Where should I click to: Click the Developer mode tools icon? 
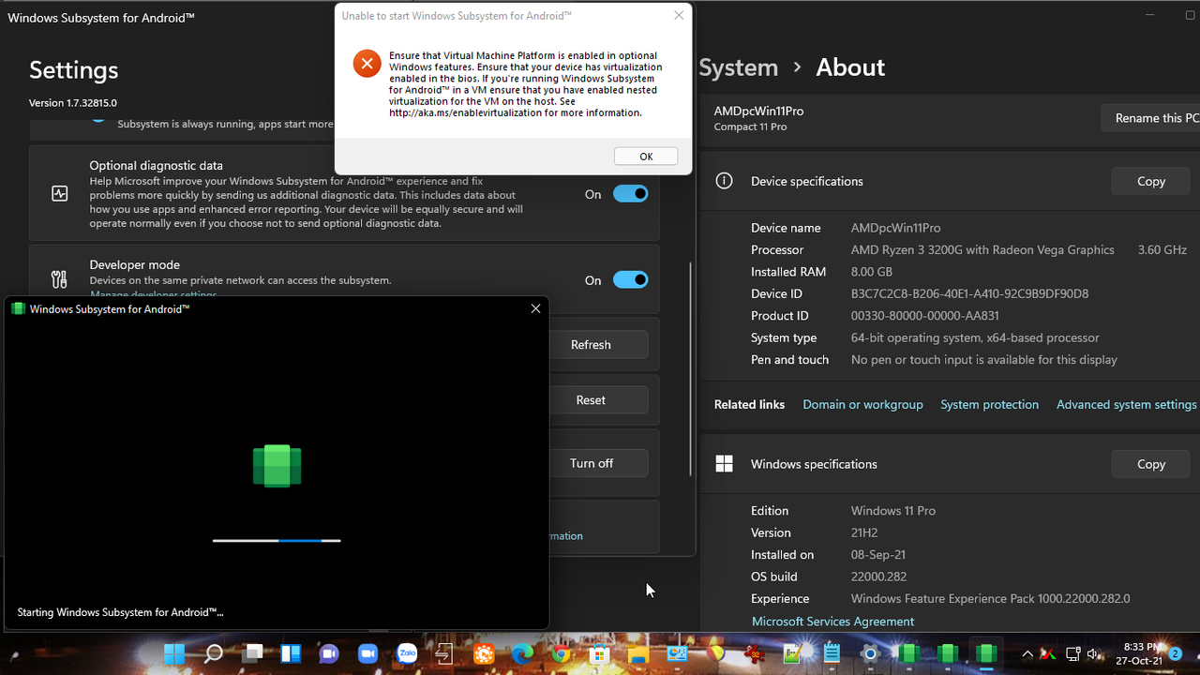click(x=59, y=279)
